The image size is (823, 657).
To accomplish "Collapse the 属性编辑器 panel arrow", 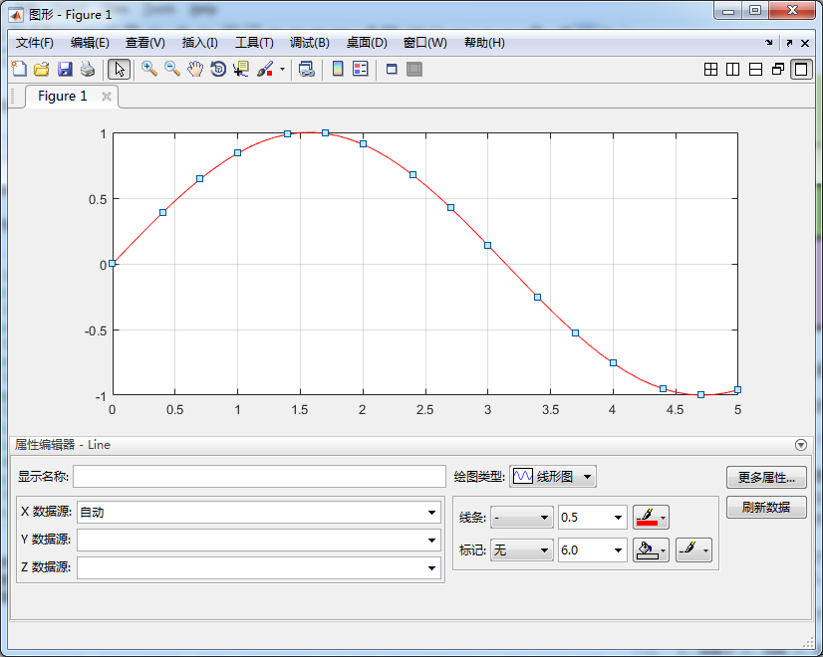I will (800, 445).
